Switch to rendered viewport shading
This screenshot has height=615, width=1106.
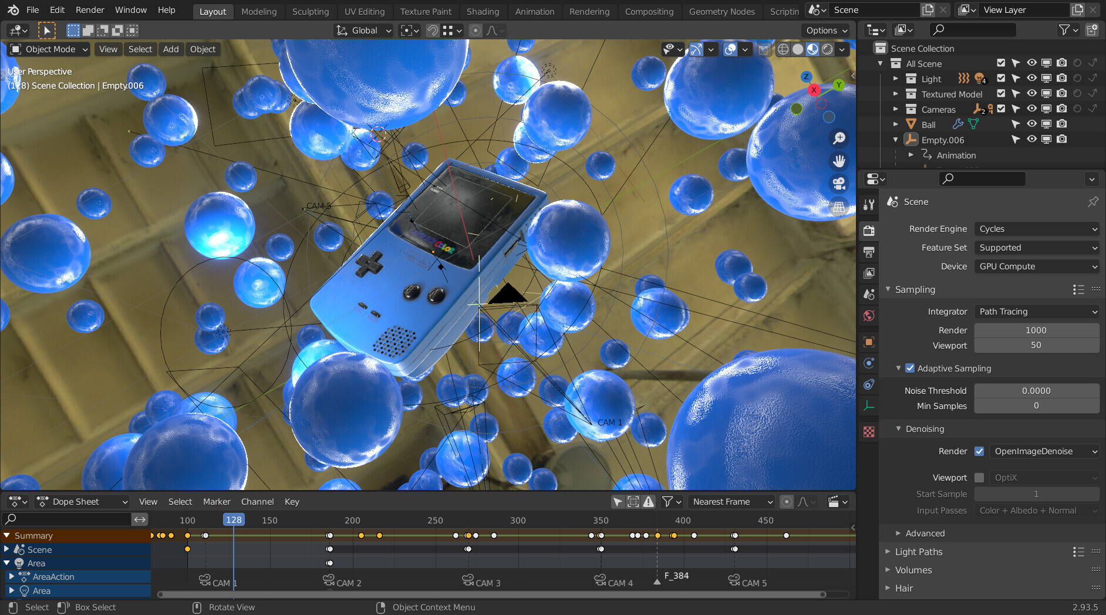(x=827, y=49)
